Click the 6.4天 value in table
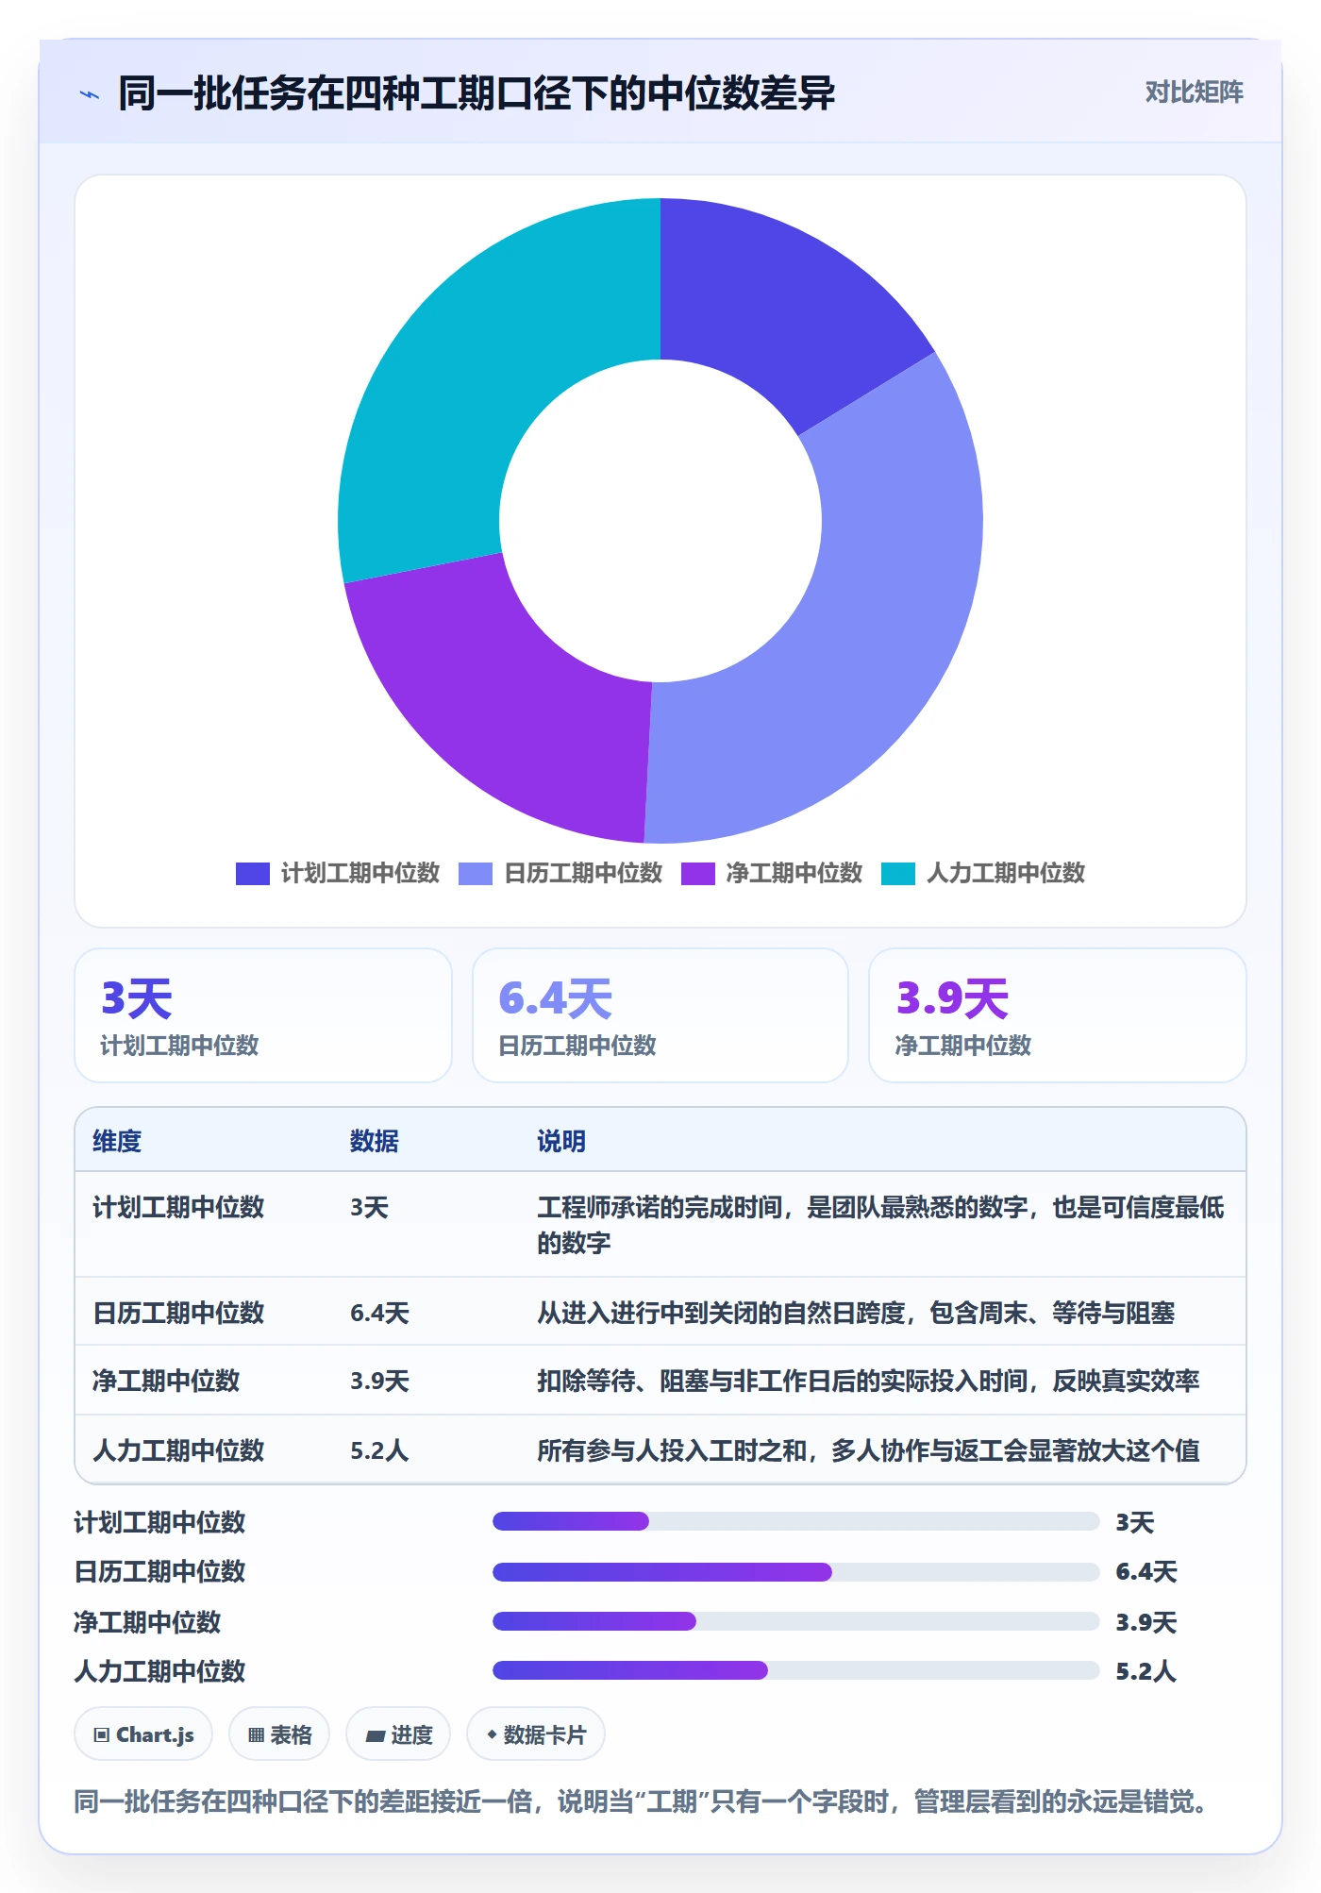 point(379,1313)
